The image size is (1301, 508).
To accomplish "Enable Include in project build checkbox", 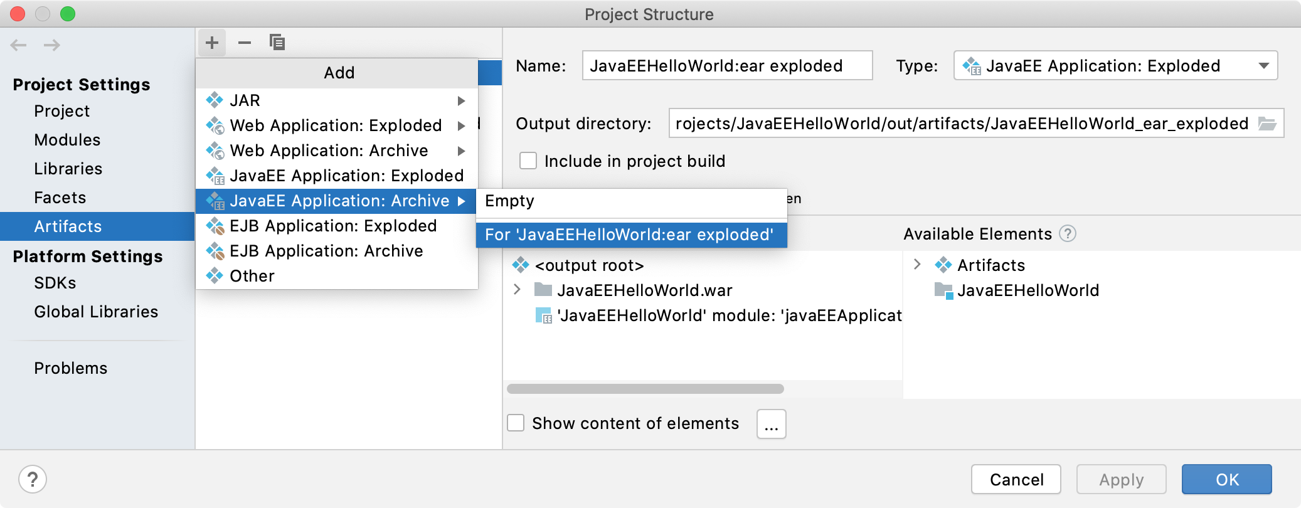I will click(528, 161).
